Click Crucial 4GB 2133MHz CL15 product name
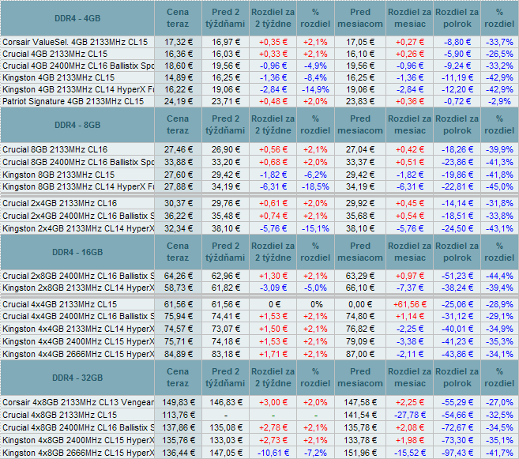The image size is (519, 459). coord(55,54)
